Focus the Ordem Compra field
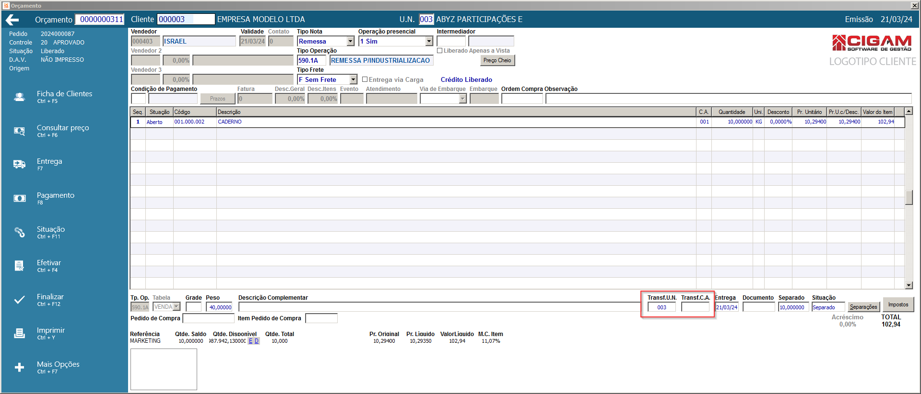 [522, 99]
